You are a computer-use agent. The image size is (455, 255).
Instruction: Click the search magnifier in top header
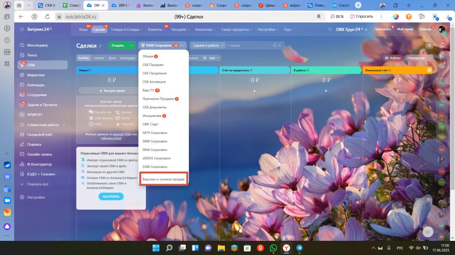coord(330,29)
